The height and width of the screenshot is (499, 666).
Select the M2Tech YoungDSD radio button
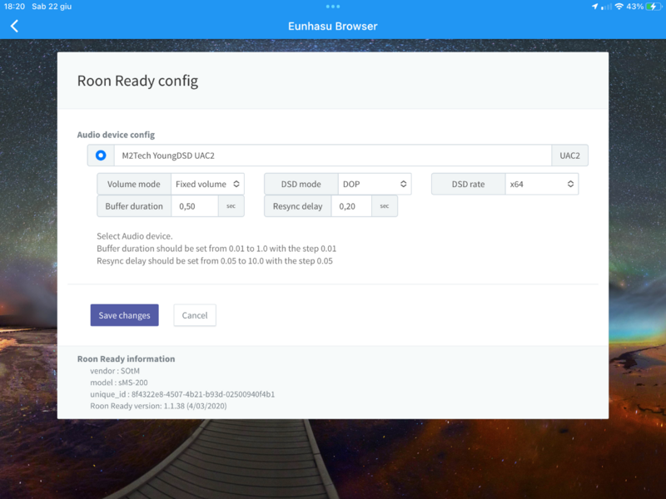(101, 156)
